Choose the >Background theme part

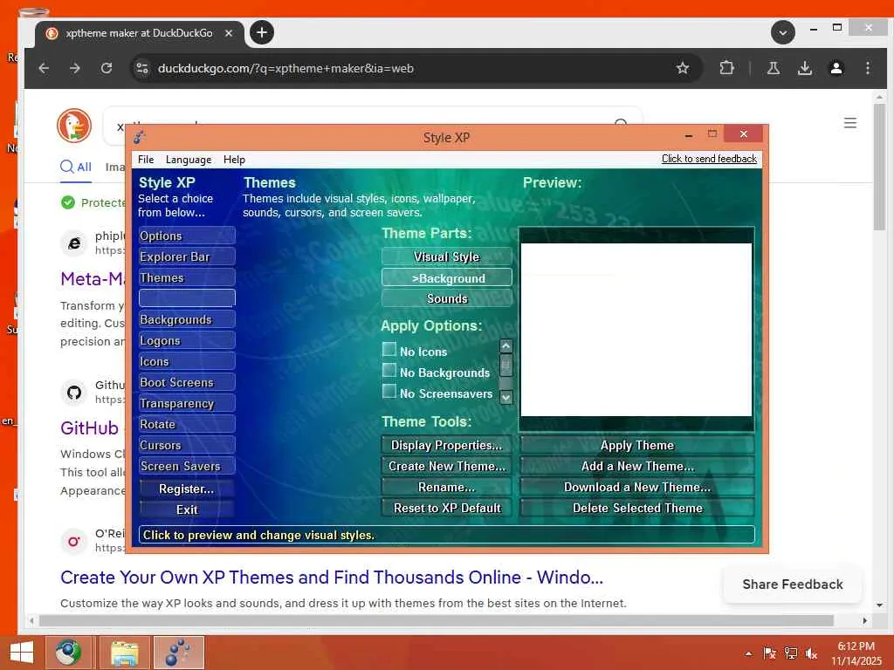447,278
